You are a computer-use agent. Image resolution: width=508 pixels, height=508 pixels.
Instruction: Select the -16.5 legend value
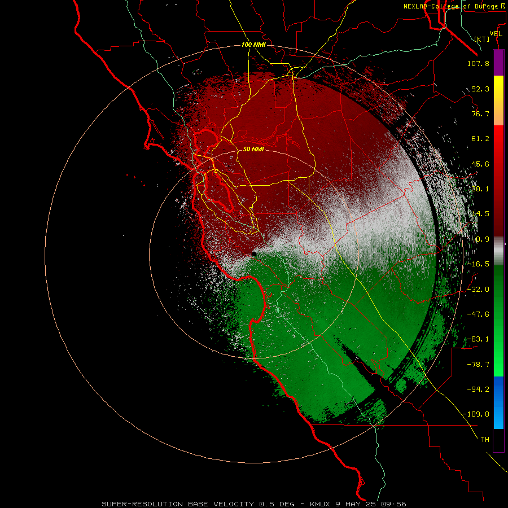pyautogui.click(x=478, y=264)
